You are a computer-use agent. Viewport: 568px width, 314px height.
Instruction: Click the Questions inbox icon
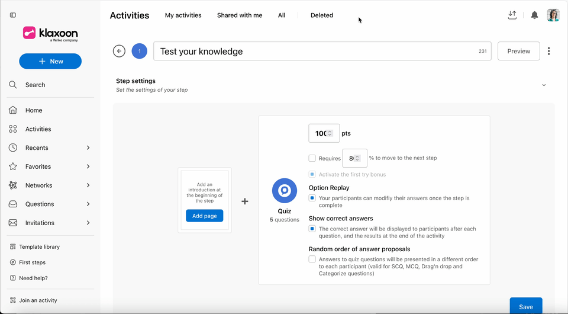pos(12,204)
